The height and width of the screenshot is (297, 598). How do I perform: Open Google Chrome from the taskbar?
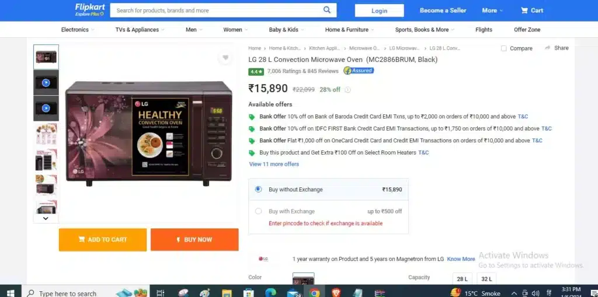(314, 293)
